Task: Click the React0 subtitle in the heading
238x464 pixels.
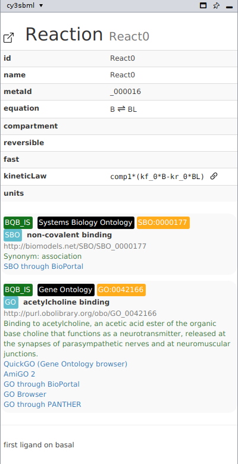Action: click(x=129, y=37)
